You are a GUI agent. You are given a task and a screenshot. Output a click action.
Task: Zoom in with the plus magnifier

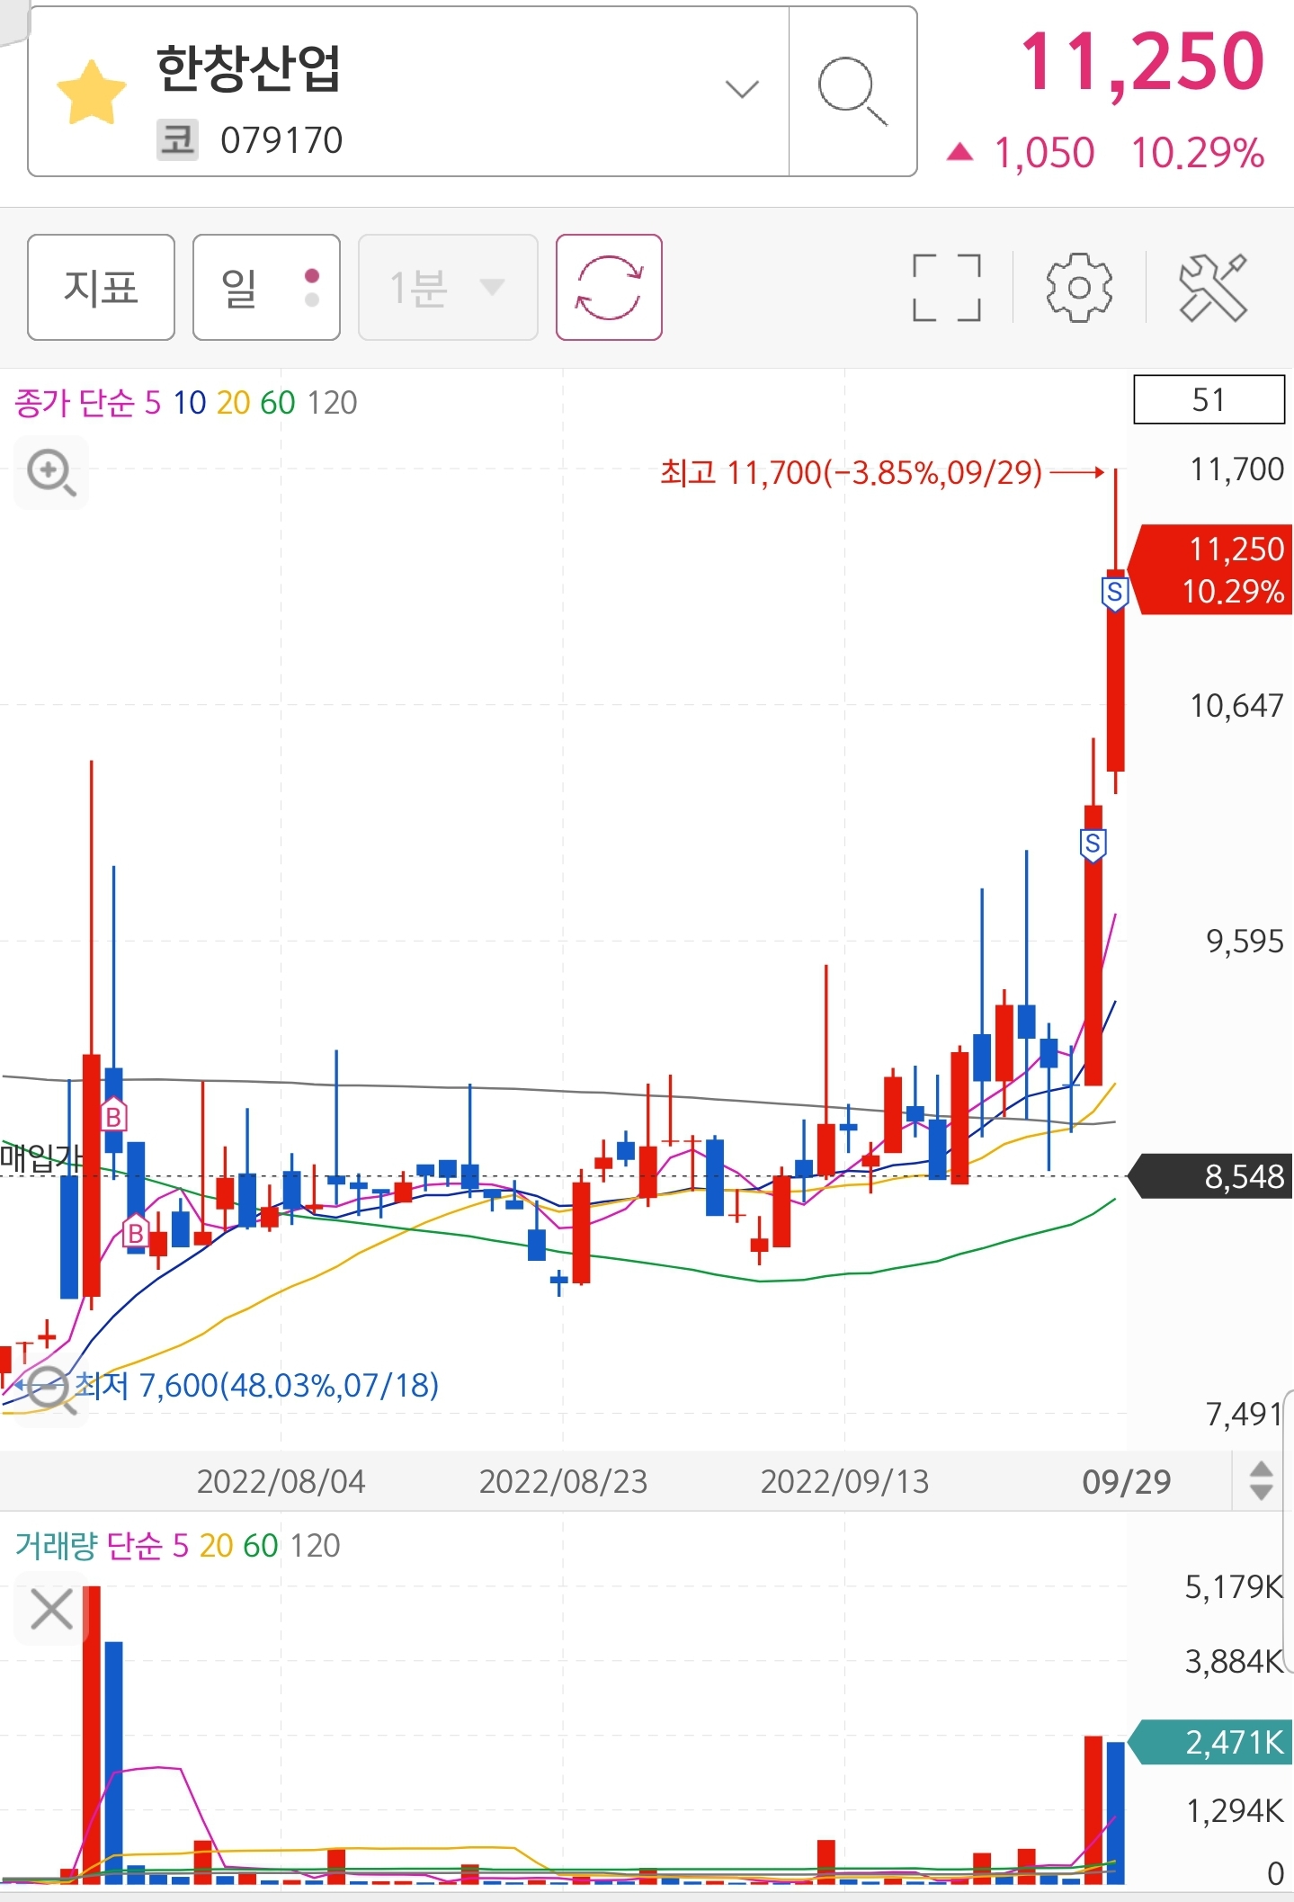(x=51, y=473)
